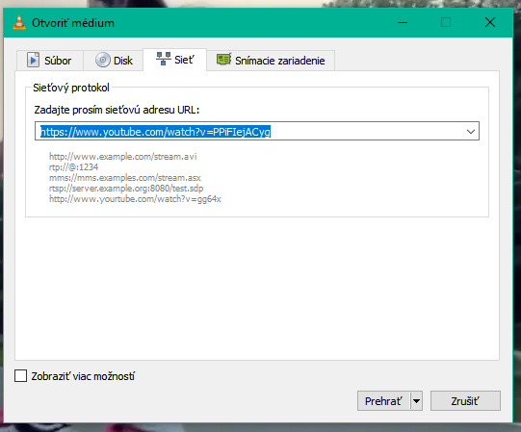
Task: Expand the URL history dropdown arrow
Action: click(x=471, y=132)
